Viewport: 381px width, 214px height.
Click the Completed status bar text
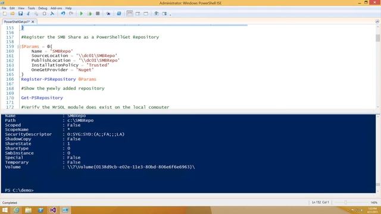point(10,203)
